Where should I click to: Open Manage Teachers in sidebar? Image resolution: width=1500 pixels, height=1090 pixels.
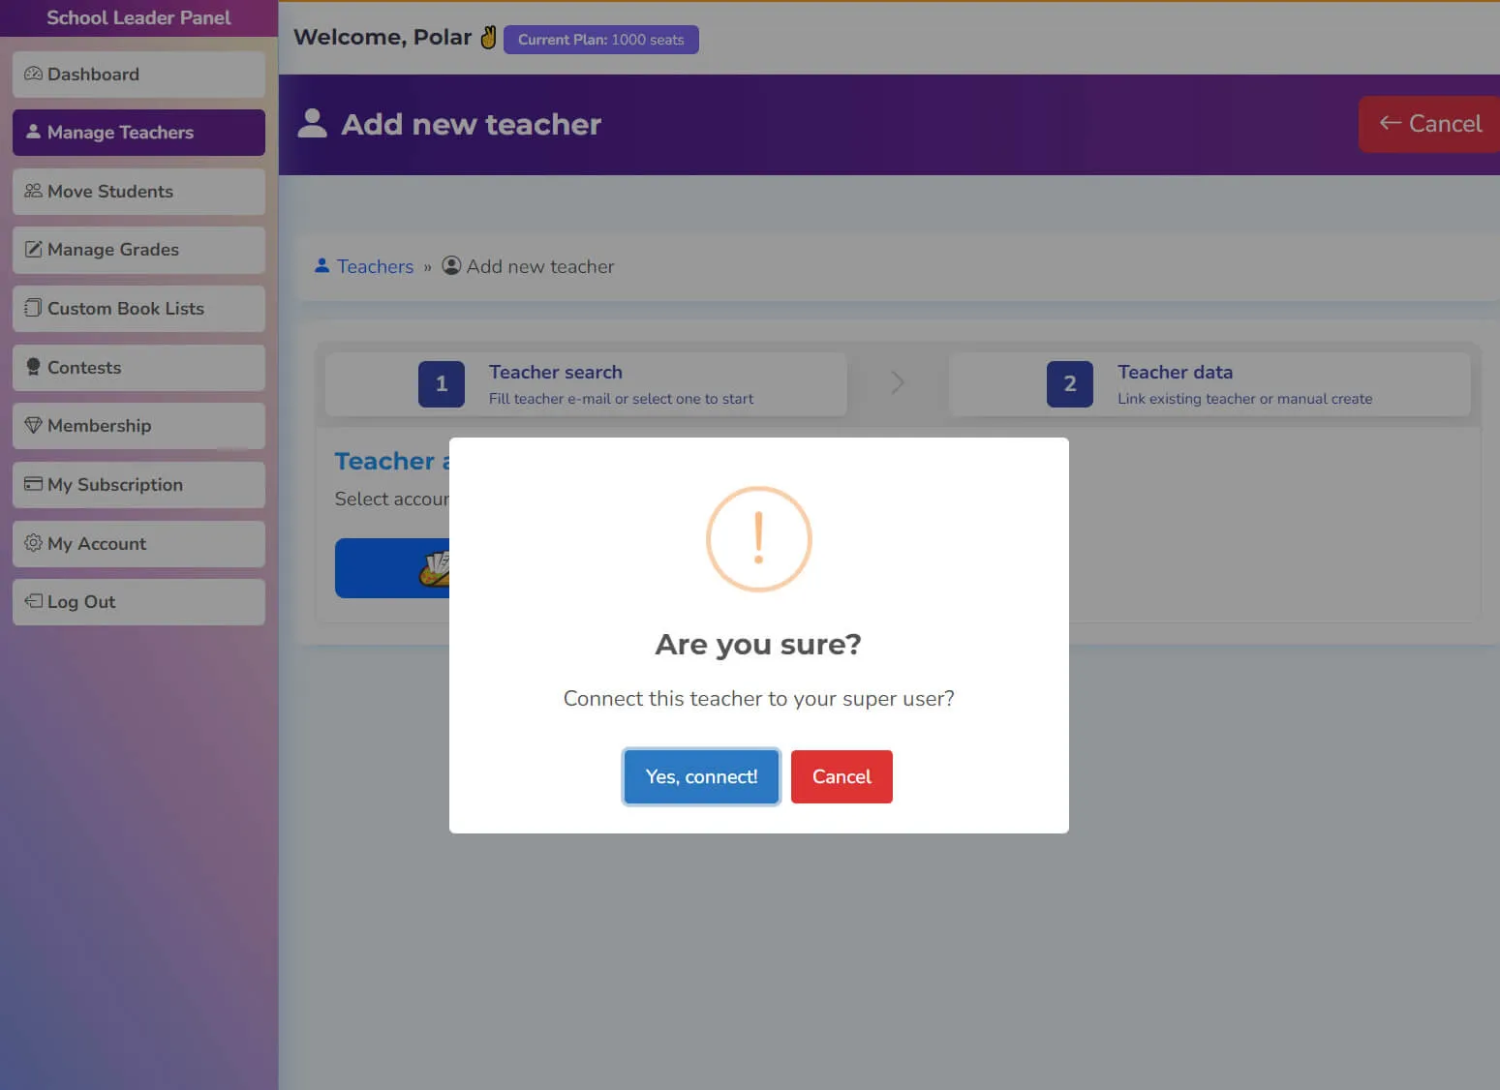[x=138, y=133]
